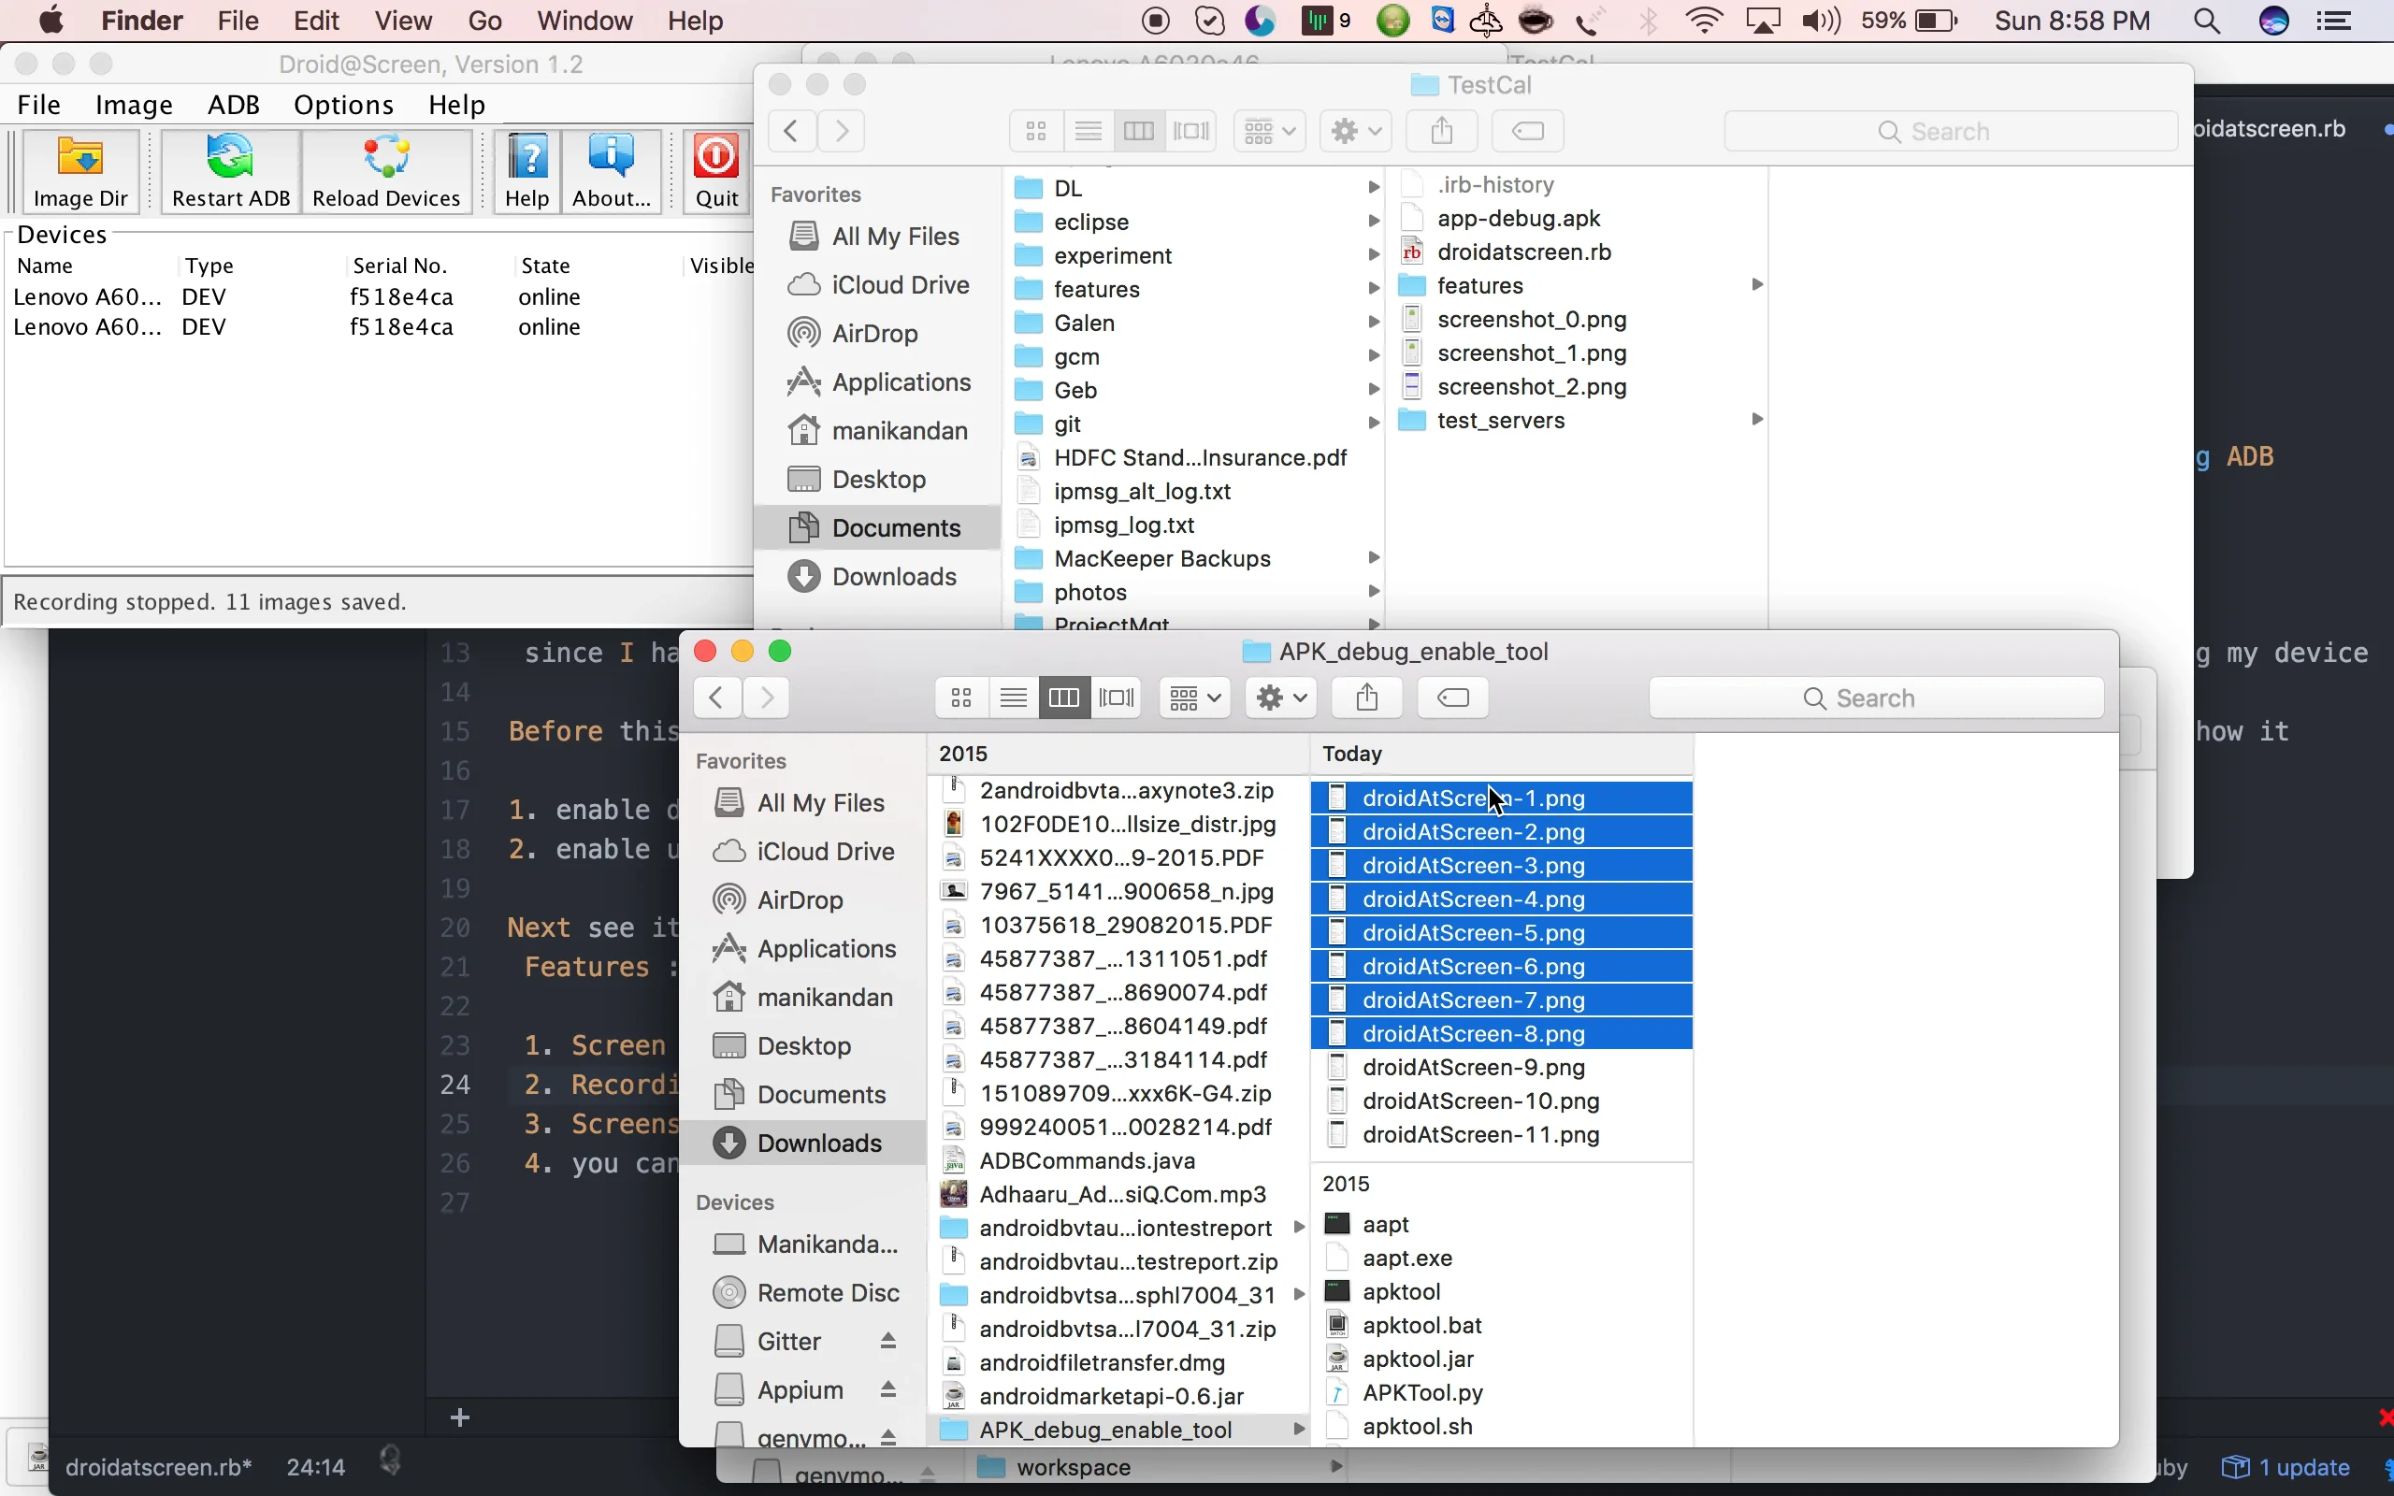Expand the features folder in TestCal
Image resolution: width=2394 pixels, height=1496 pixels.
click(1756, 285)
